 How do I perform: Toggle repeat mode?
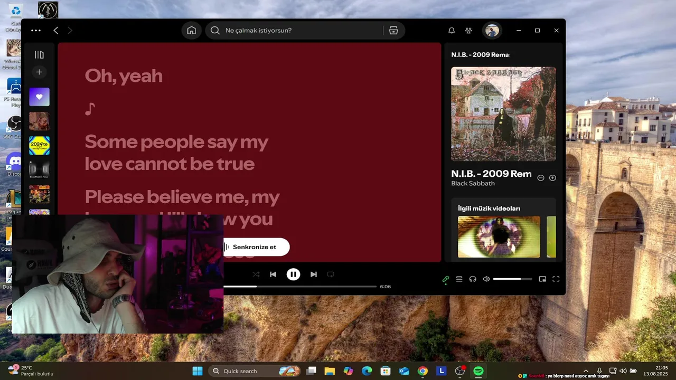331,274
